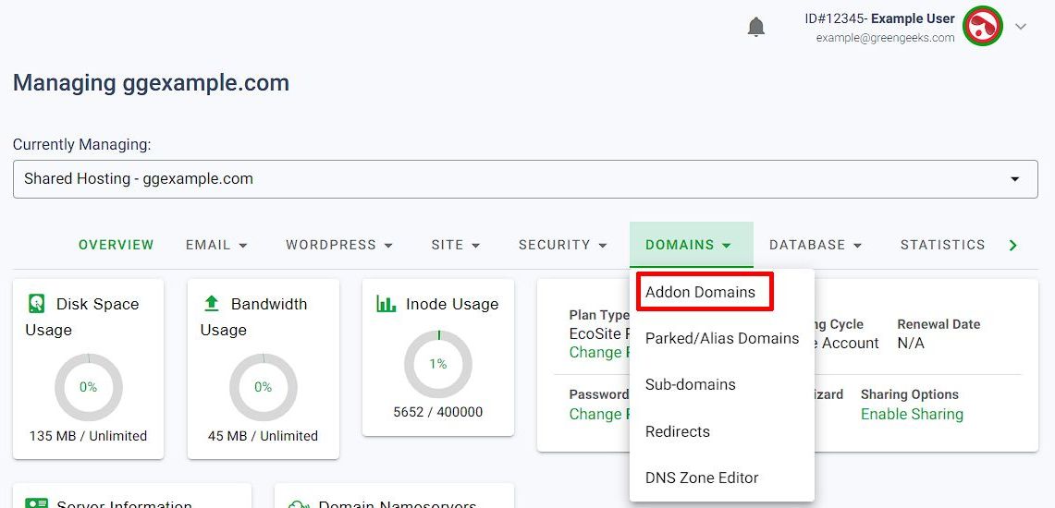
Task: Expand the WORDPRESS menu
Action: [339, 246]
